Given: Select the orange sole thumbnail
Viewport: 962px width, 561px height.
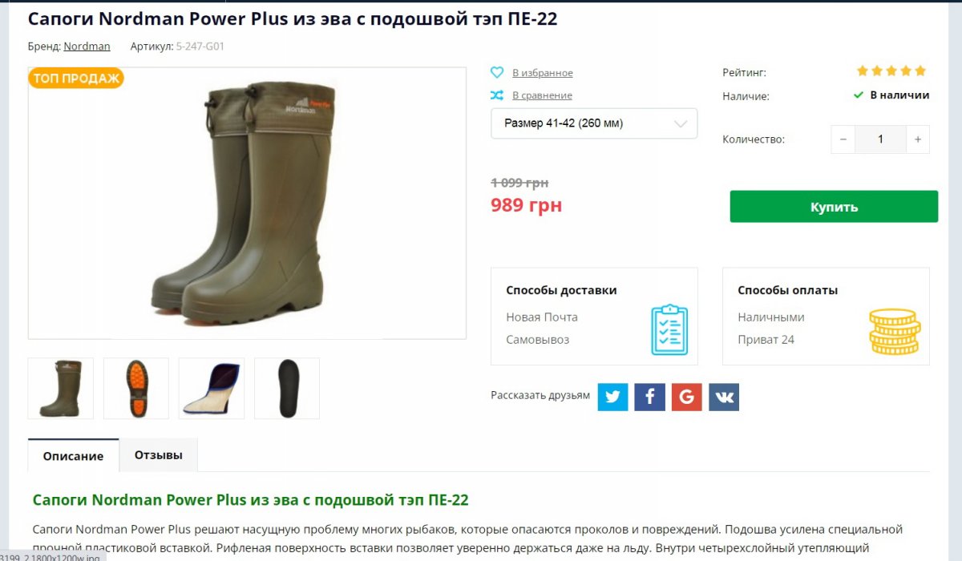Looking at the screenshot, I should tap(136, 388).
